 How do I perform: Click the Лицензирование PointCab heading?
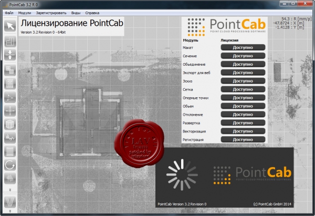(72, 23)
